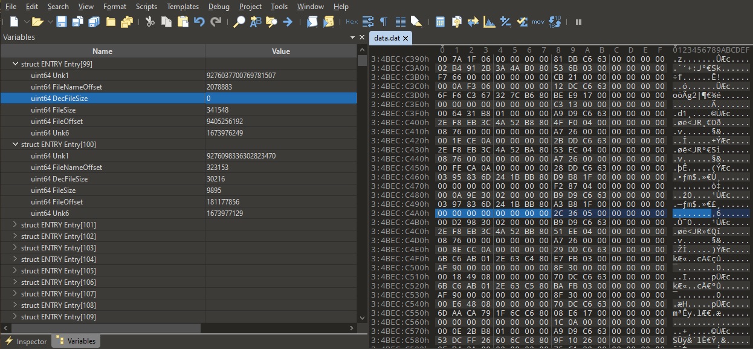Image resolution: width=753 pixels, height=349 pixels.
Task: Click the base converter 10/16 icon
Action: coord(555,22)
